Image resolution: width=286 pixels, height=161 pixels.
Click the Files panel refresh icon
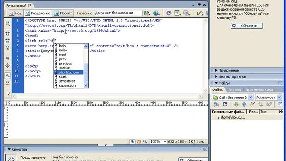[225, 104]
